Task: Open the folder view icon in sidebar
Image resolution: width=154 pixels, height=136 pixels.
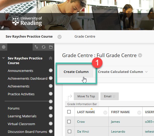Action: point(51,47)
